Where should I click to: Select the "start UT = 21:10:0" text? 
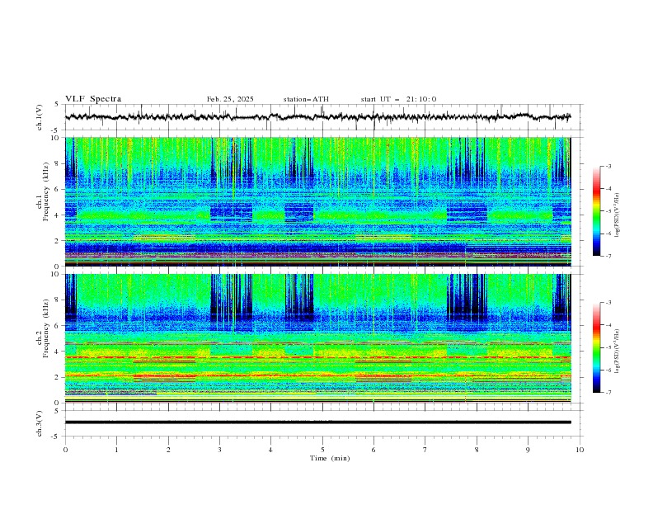point(398,99)
